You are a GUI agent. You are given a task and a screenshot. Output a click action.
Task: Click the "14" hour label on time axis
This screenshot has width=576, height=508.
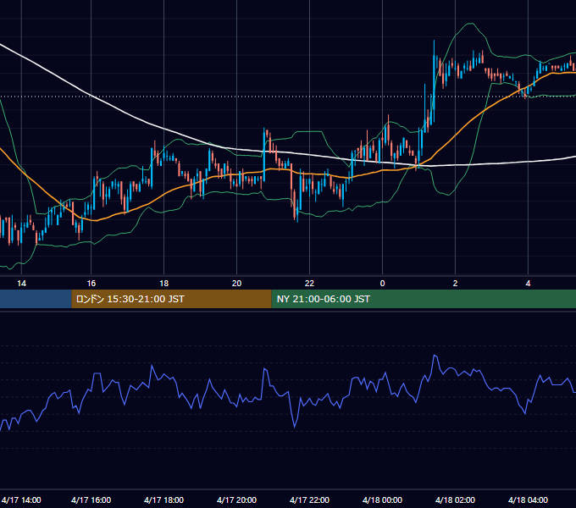pos(22,283)
